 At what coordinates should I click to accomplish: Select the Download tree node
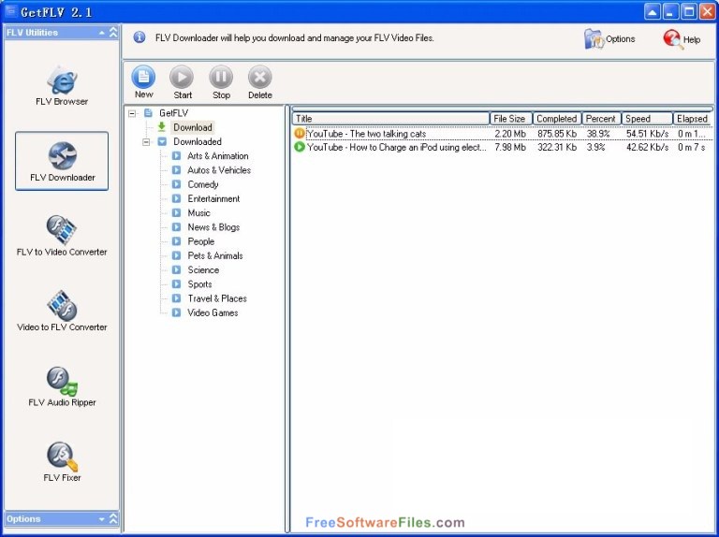(192, 127)
